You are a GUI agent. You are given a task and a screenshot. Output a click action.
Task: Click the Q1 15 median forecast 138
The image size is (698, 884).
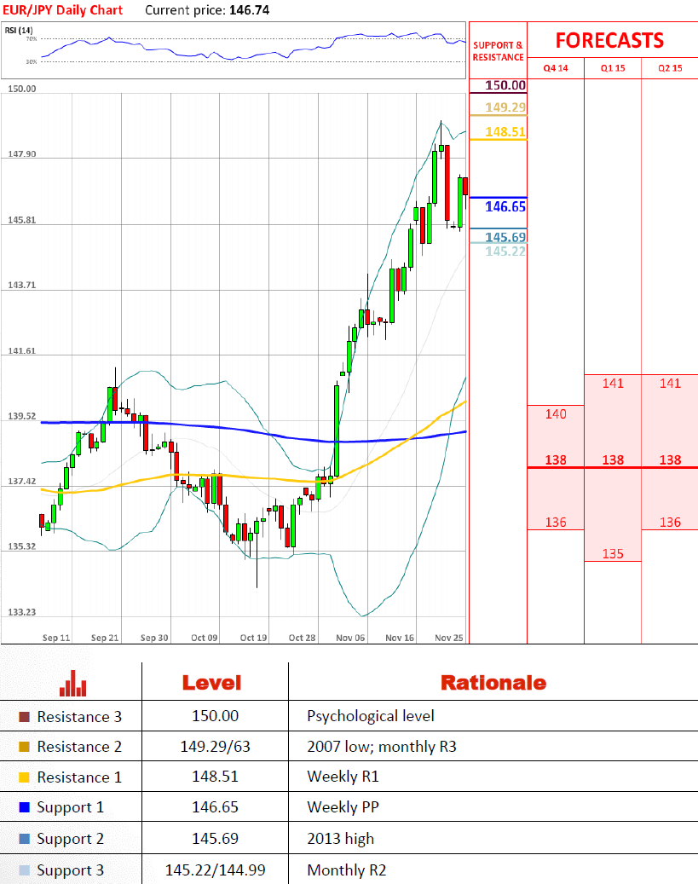tap(613, 460)
